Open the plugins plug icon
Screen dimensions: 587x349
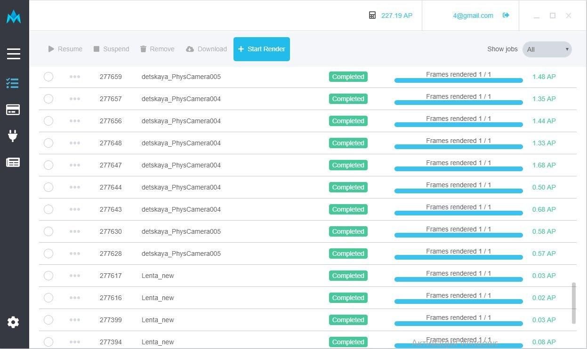click(13, 136)
